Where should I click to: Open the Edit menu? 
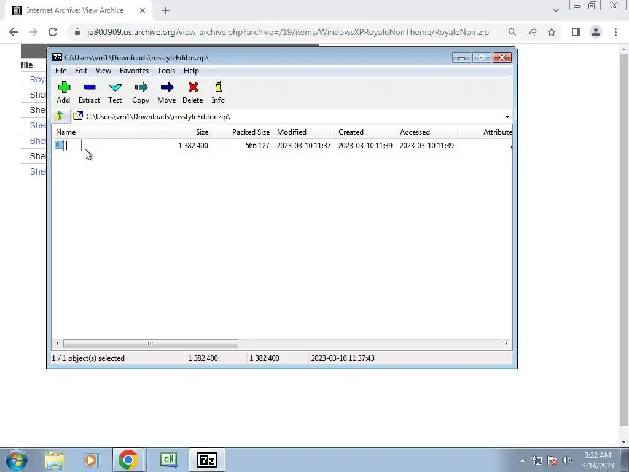81,71
